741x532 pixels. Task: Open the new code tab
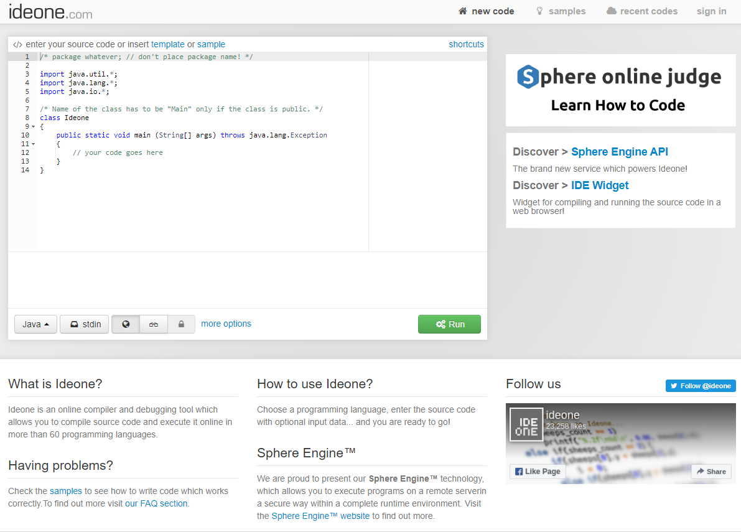[487, 11]
